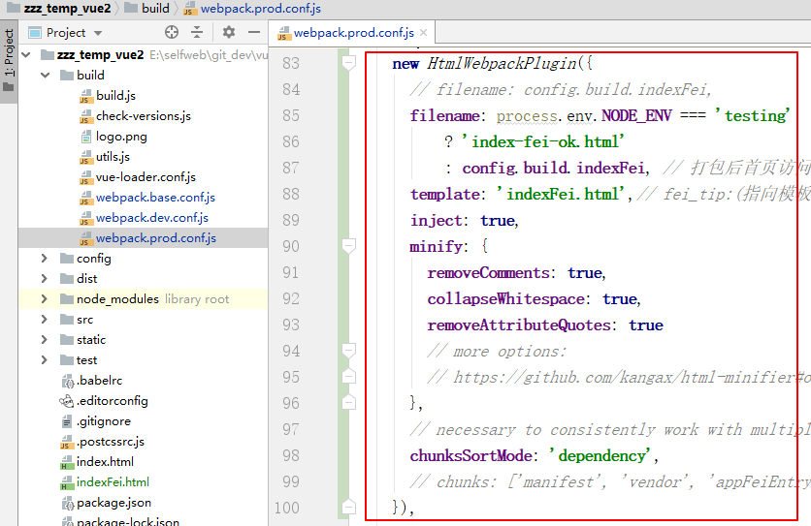The height and width of the screenshot is (526, 811).
Task: Fold code block at line 83
Action: pos(349,64)
